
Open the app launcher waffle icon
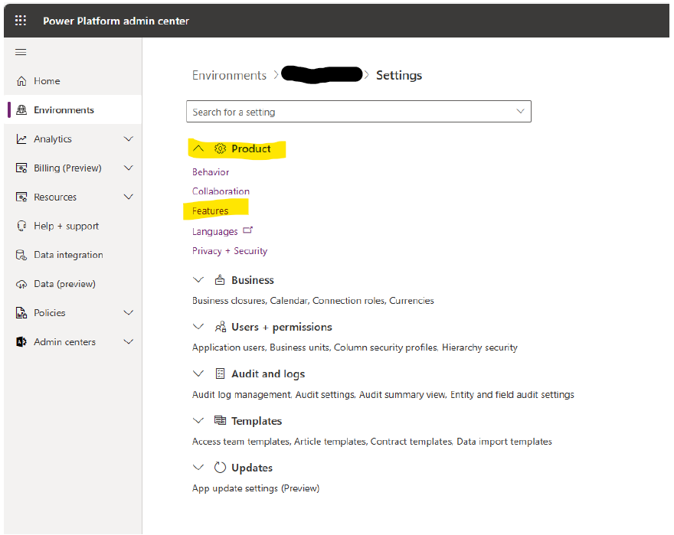(21, 20)
